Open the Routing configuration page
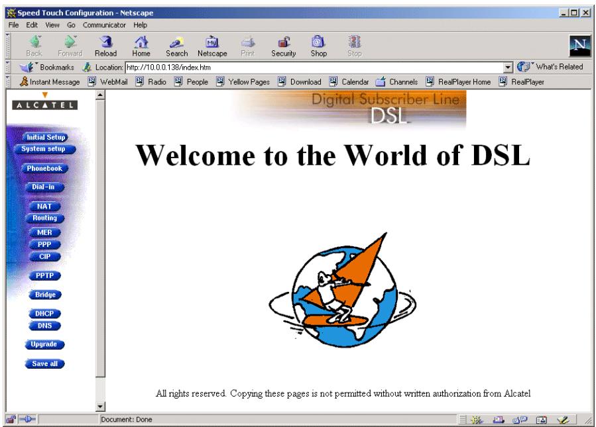The width and height of the screenshot is (596, 427). coord(44,218)
